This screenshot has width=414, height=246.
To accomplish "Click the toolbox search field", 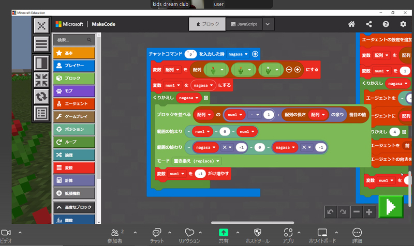I will (x=74, y=40).
